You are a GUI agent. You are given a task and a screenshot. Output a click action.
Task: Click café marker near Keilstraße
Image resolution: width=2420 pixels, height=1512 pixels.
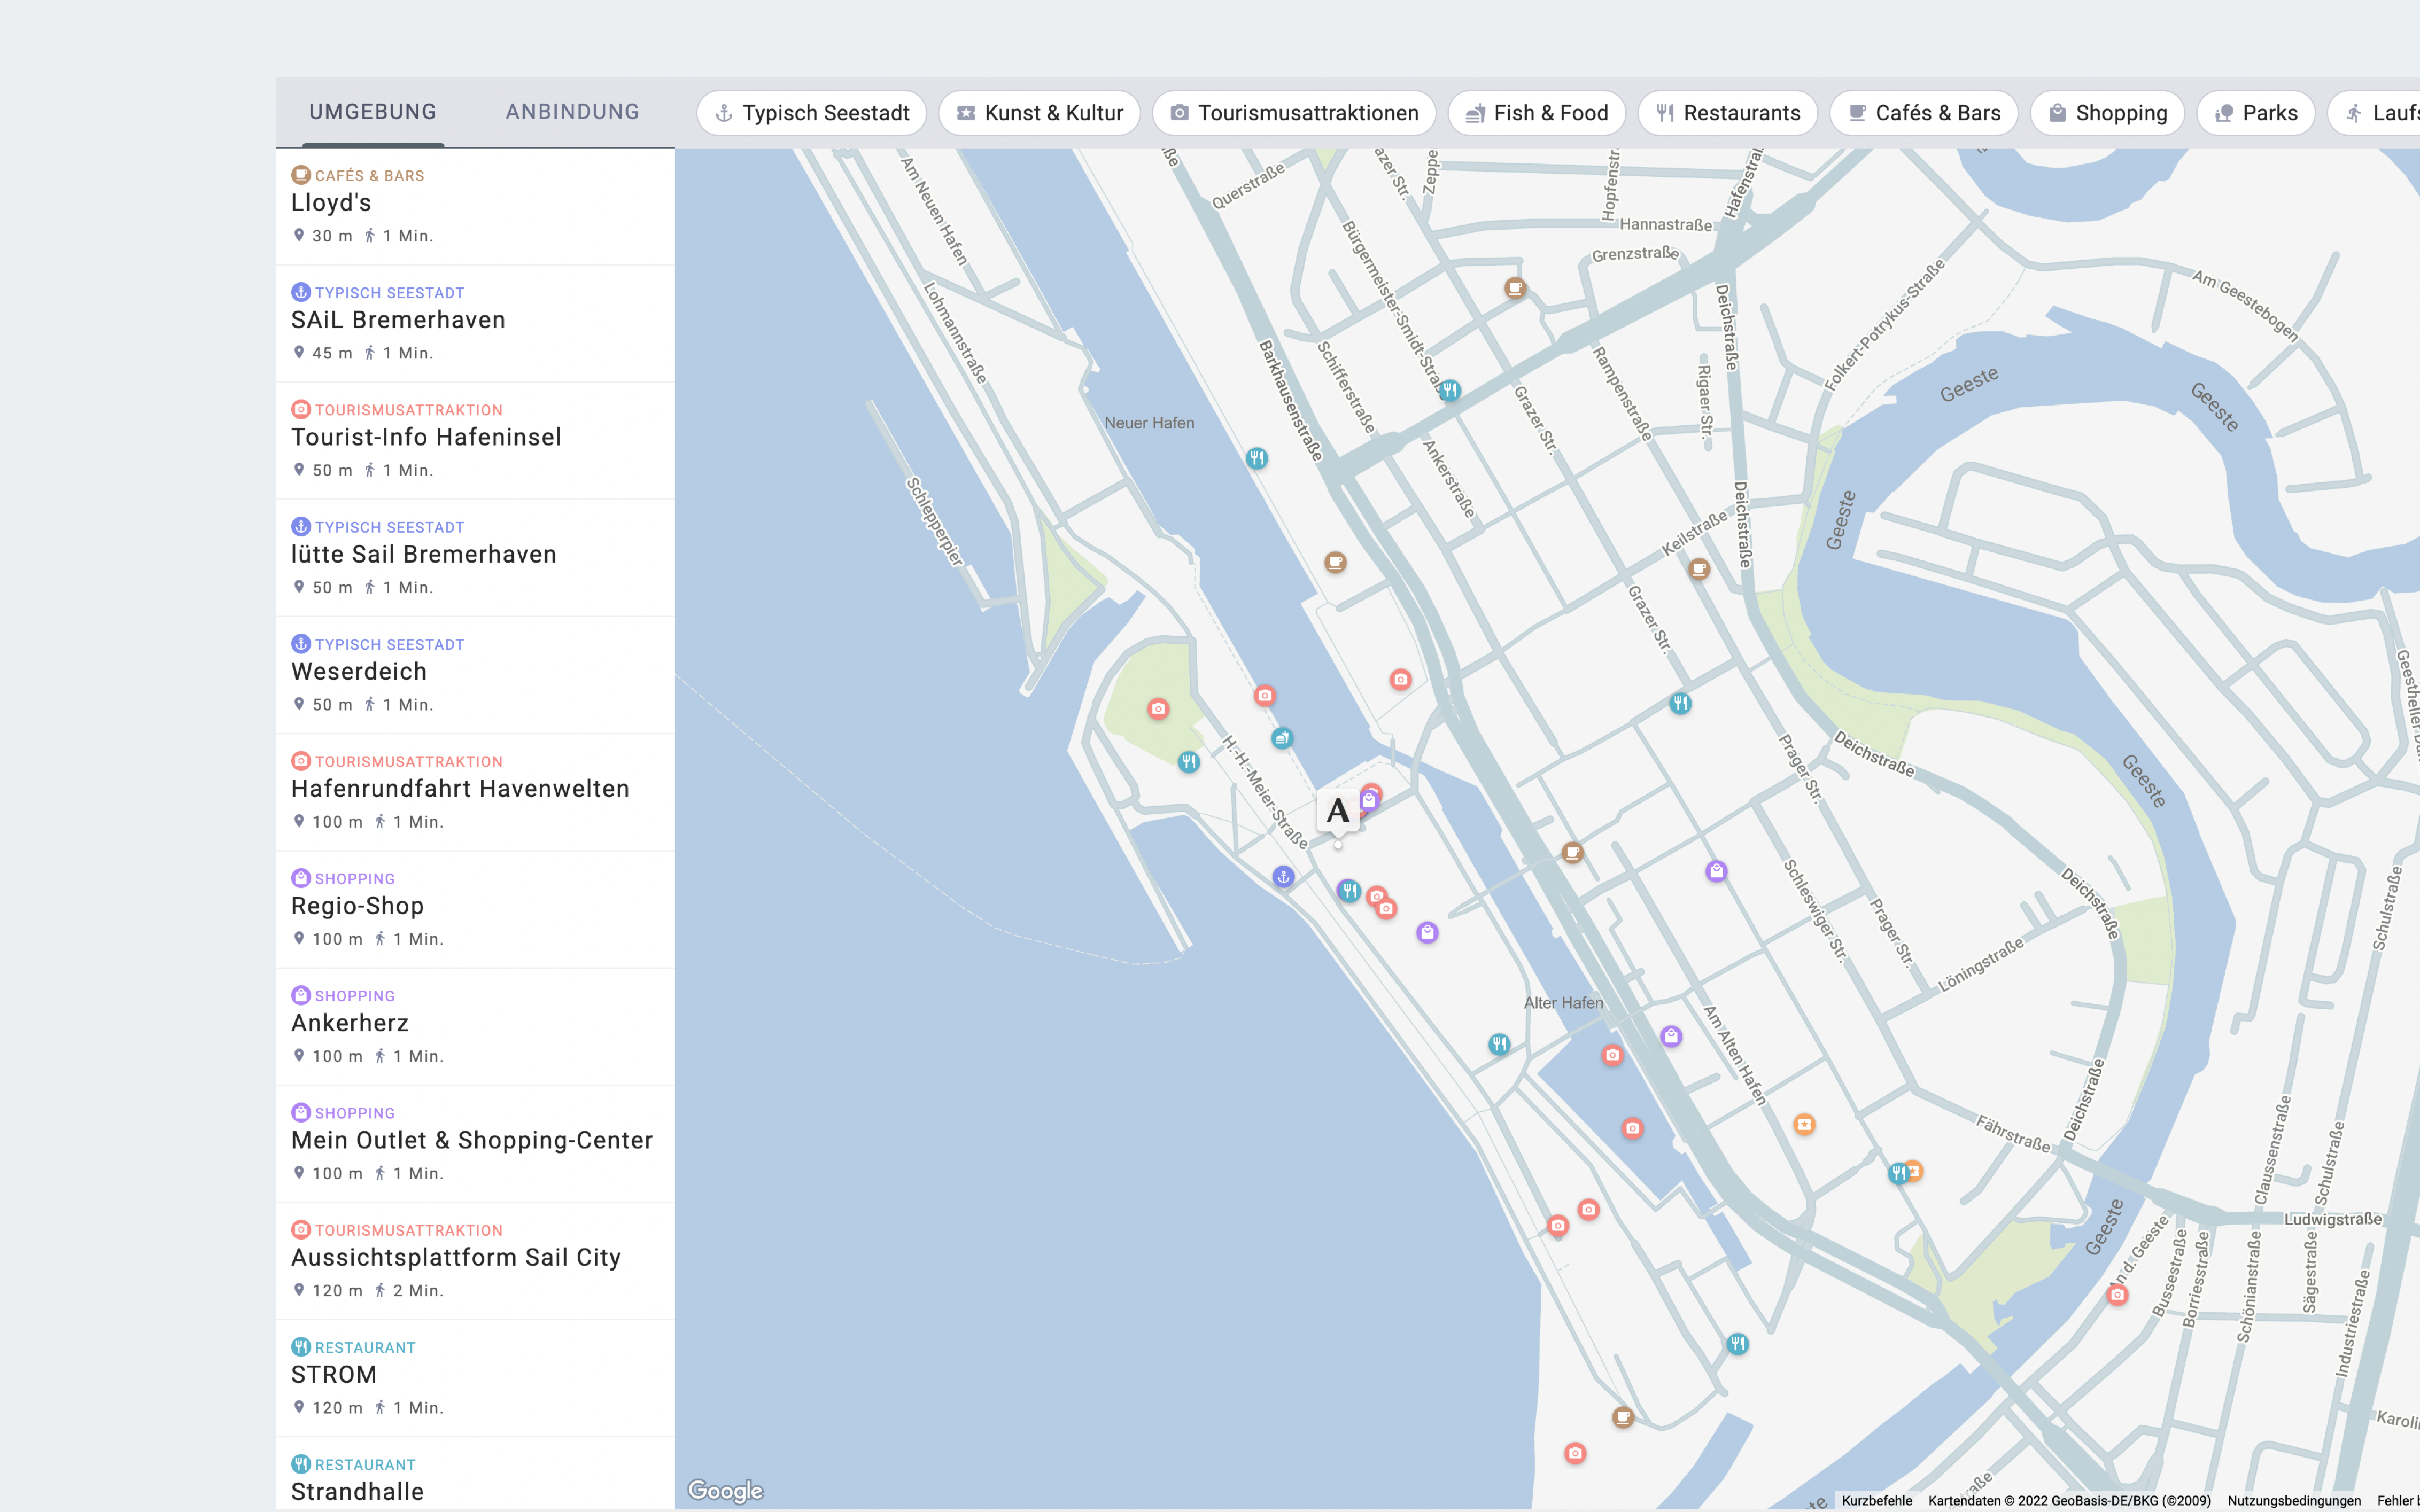click(1699, 570)
